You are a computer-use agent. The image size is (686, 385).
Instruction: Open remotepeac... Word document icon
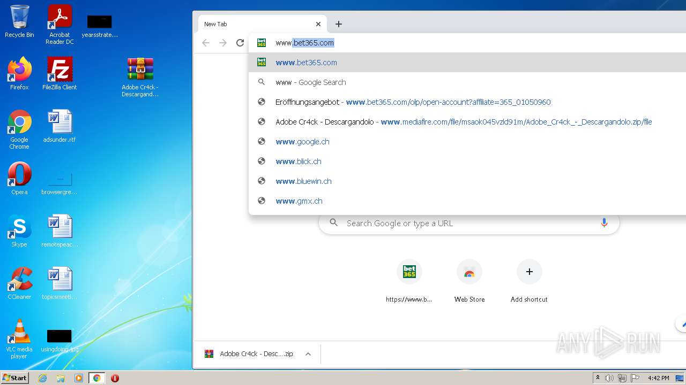point(59,231)
